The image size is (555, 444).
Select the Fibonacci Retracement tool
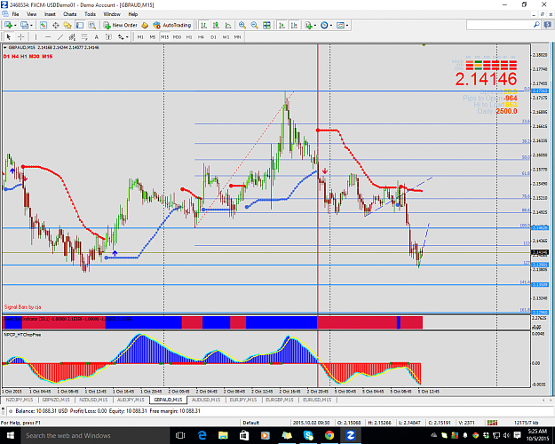click(84, 36)
